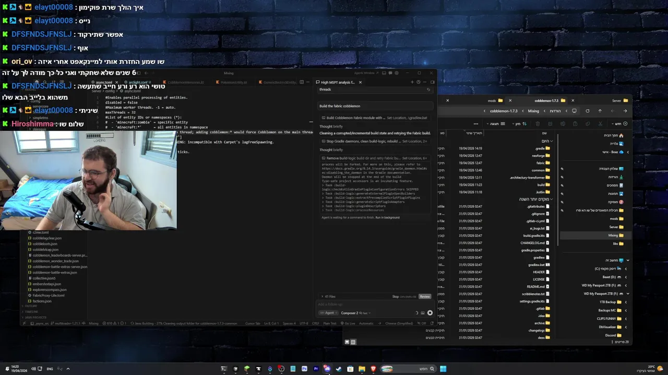Click the image attach icon in chat input

pyautogui.click(x=423, y=313)
